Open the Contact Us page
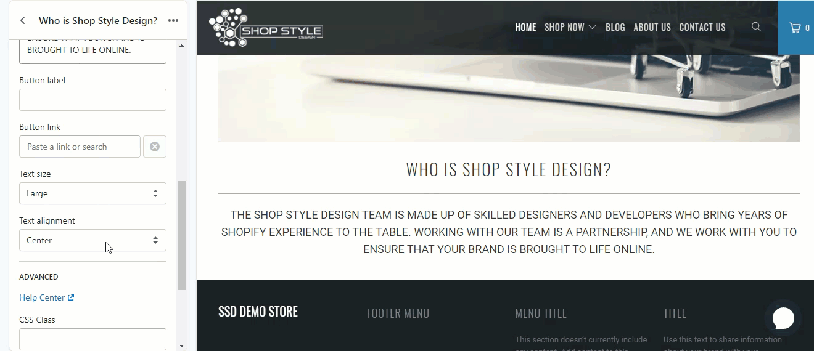Viewport: 814px width, 351px height. pos(702,27)
